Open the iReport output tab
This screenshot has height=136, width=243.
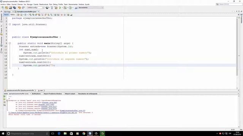pyautogui.click(x=70, y=94)
